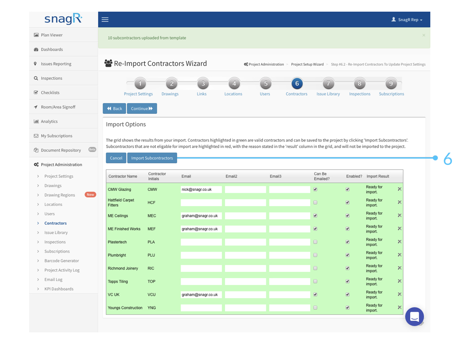Open KPI Dashboards in sidebar
459x344 pixels.
point(59,289)
